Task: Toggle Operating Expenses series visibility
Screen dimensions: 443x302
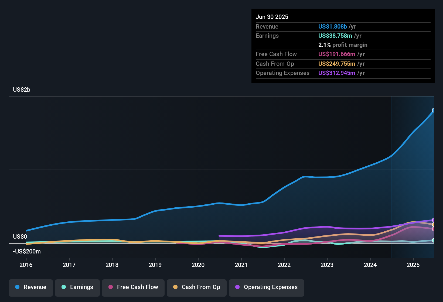Action: click(x=266, y=287)
